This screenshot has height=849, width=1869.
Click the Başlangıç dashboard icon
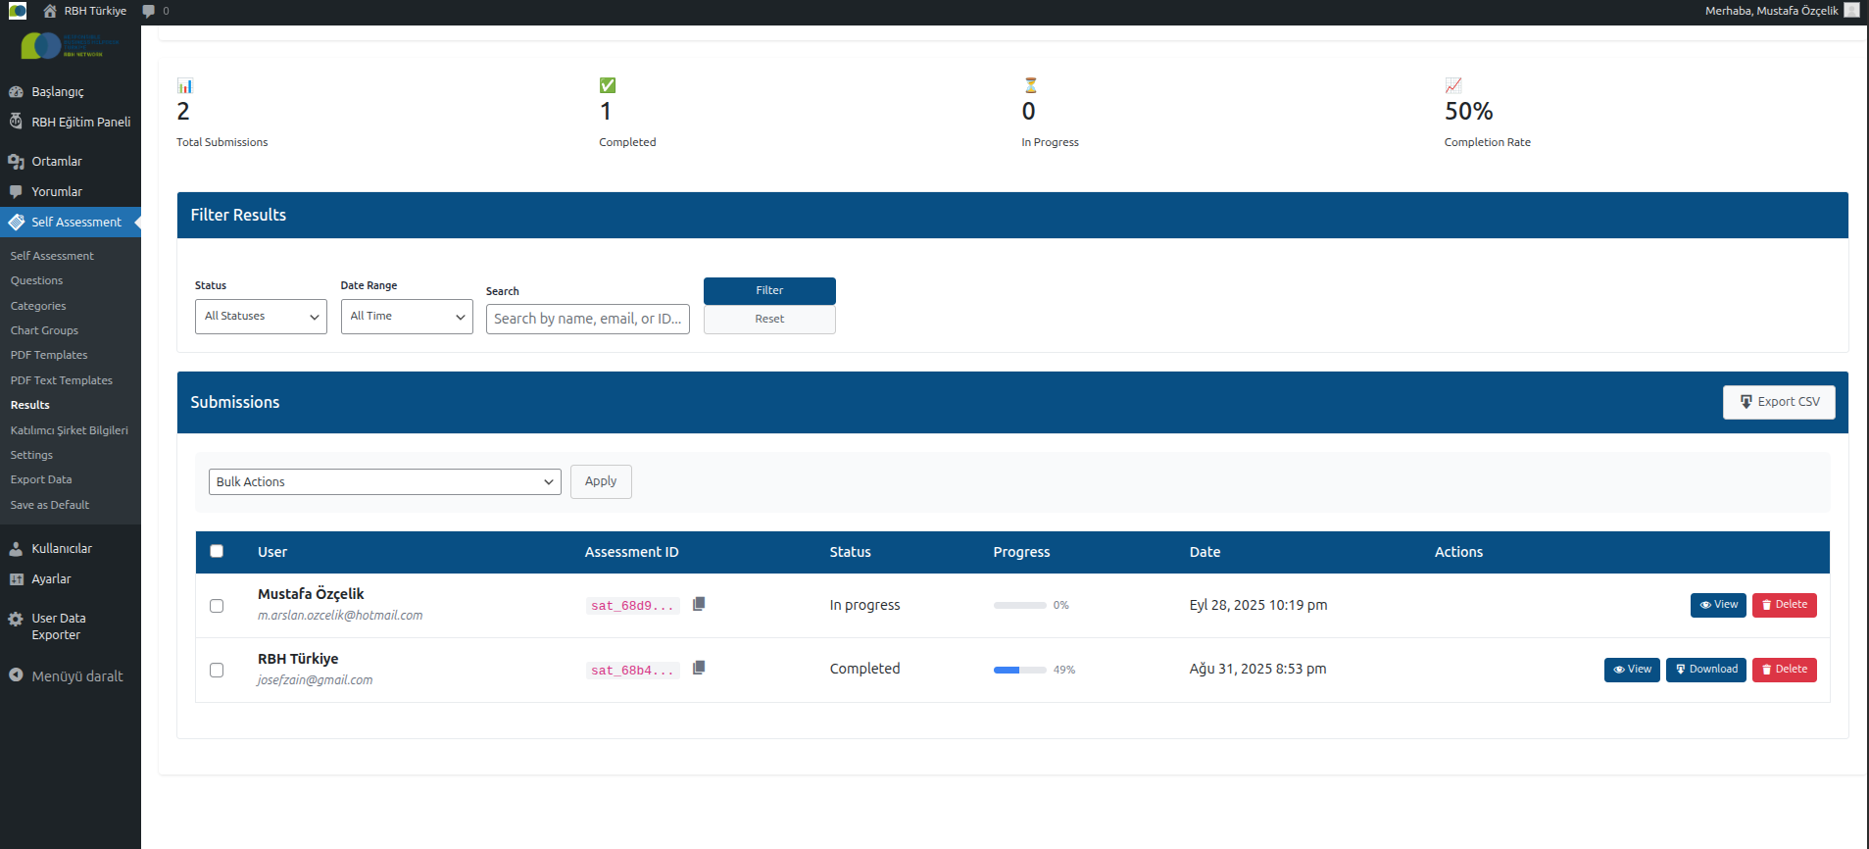(16, 91)
